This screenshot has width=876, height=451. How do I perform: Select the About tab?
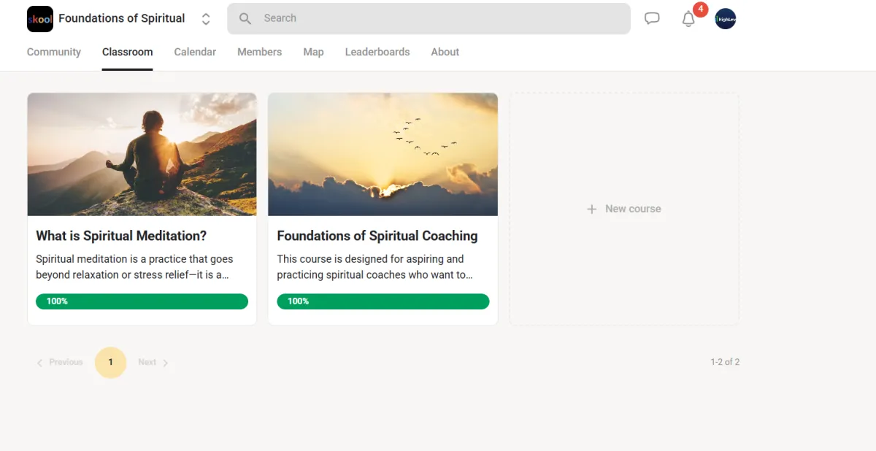445,52
